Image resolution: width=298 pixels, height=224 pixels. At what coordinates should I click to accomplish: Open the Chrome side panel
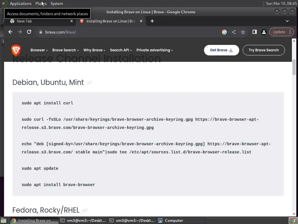click(x=254, y=32)
